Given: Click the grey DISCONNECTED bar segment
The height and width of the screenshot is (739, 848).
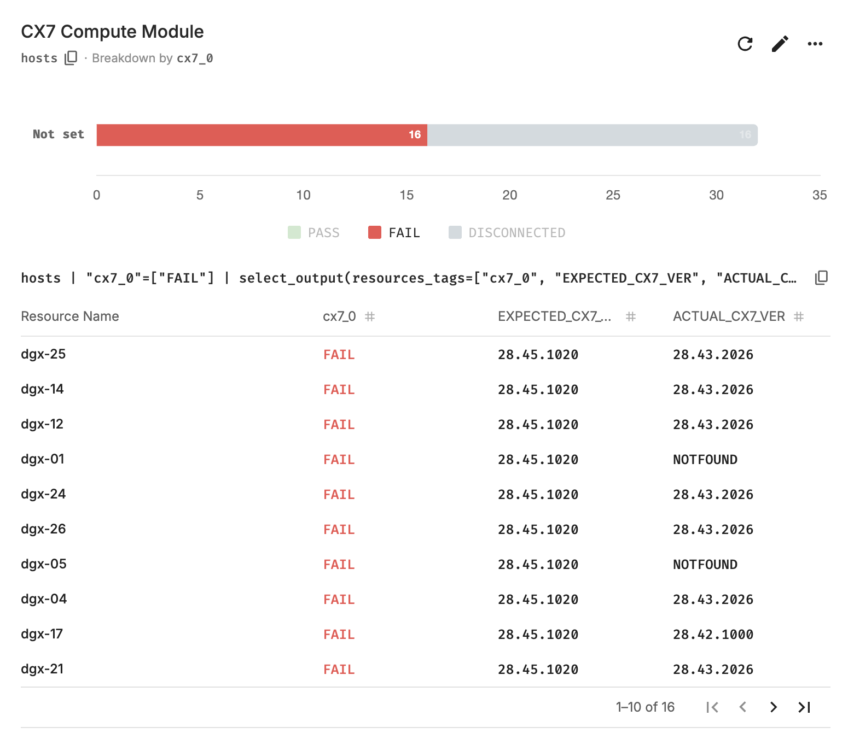Looking at the screenshot, I should (x=593, y=135).
